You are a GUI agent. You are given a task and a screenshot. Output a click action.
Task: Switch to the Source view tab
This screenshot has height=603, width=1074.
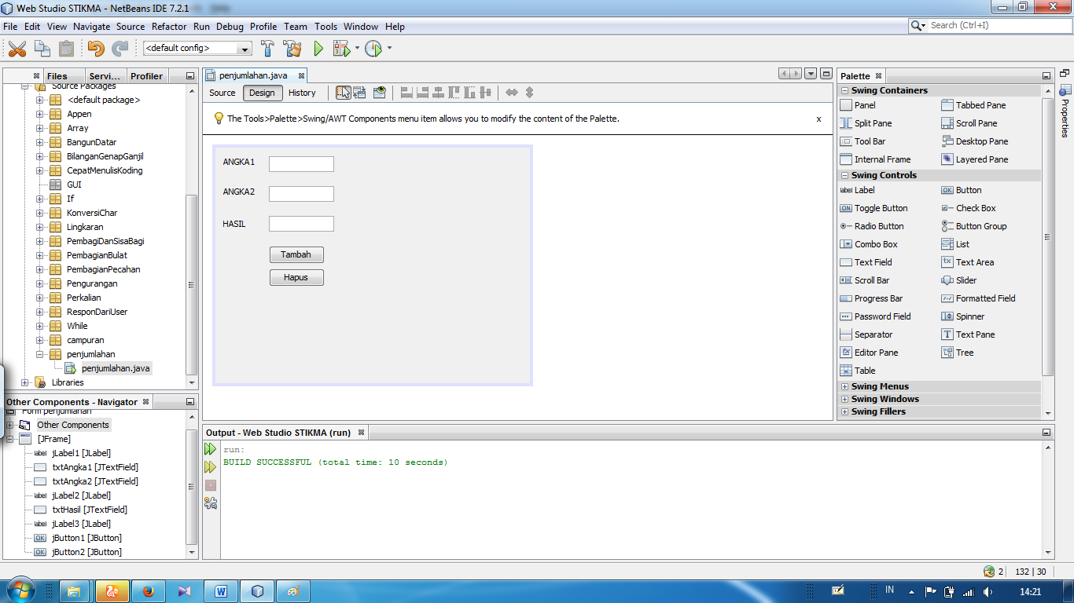222,93
